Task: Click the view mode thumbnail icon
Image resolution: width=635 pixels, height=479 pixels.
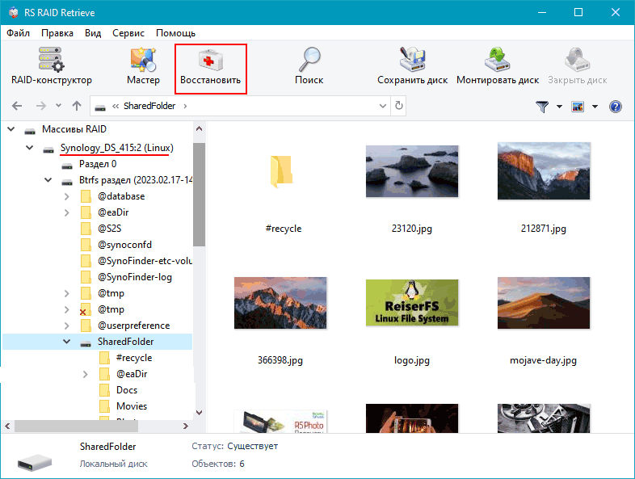Action: pyautogui.click(x=578, y=107)
